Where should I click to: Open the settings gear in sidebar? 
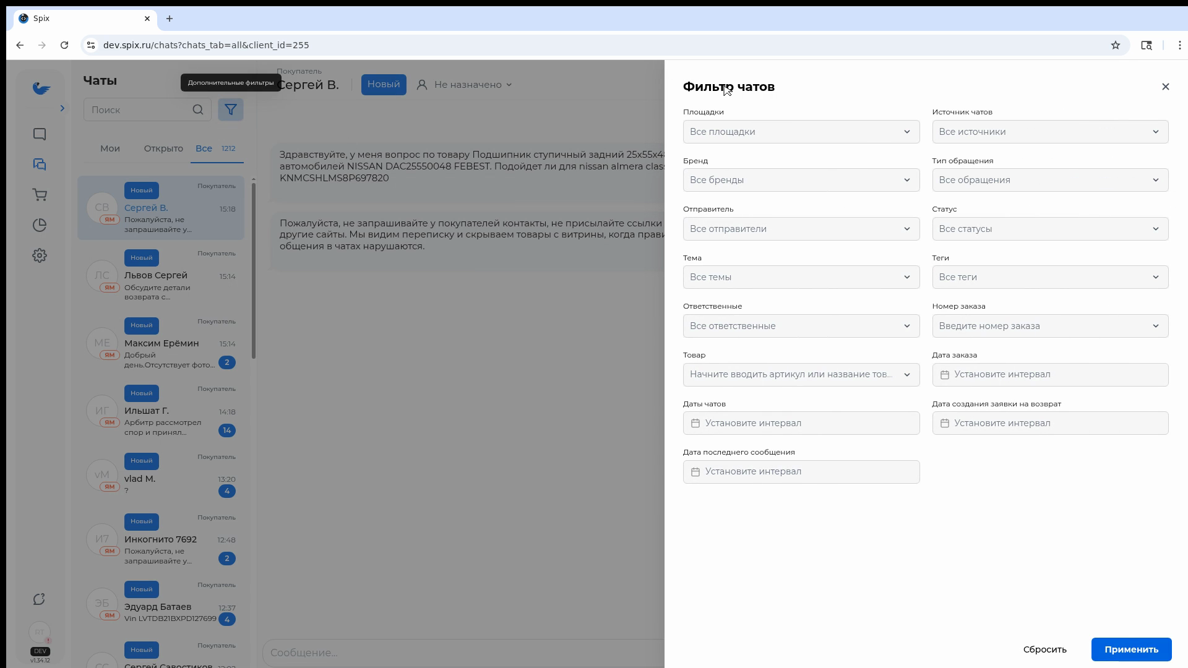pyautogui.click(x=40, y=255)
